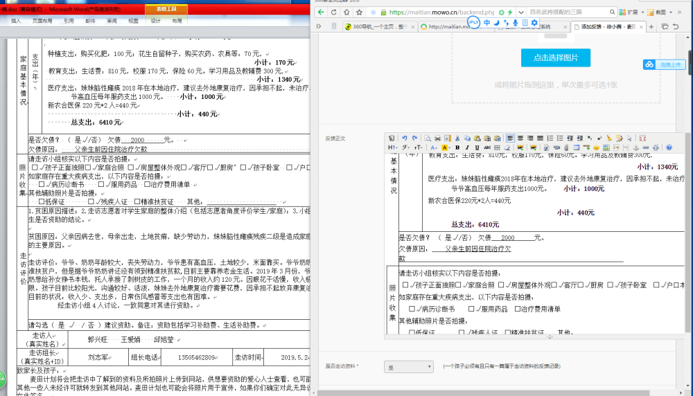This screenshot has height=396, width=693.
Task: Insert a hyperlink in the editor
Action: coord(646,148)
